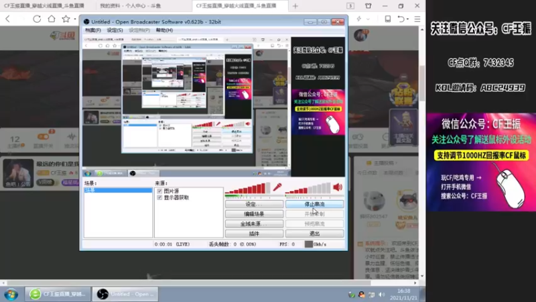
Task: Click the FPS: 0 status text
Action: click(x=287, y=244)
